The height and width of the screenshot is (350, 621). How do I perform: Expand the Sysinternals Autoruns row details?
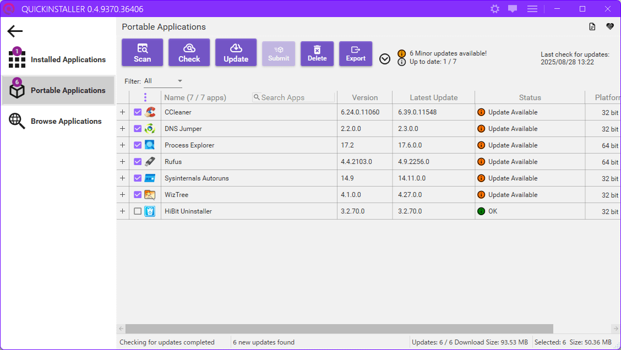pyautogui.click(x=123, y=178)
